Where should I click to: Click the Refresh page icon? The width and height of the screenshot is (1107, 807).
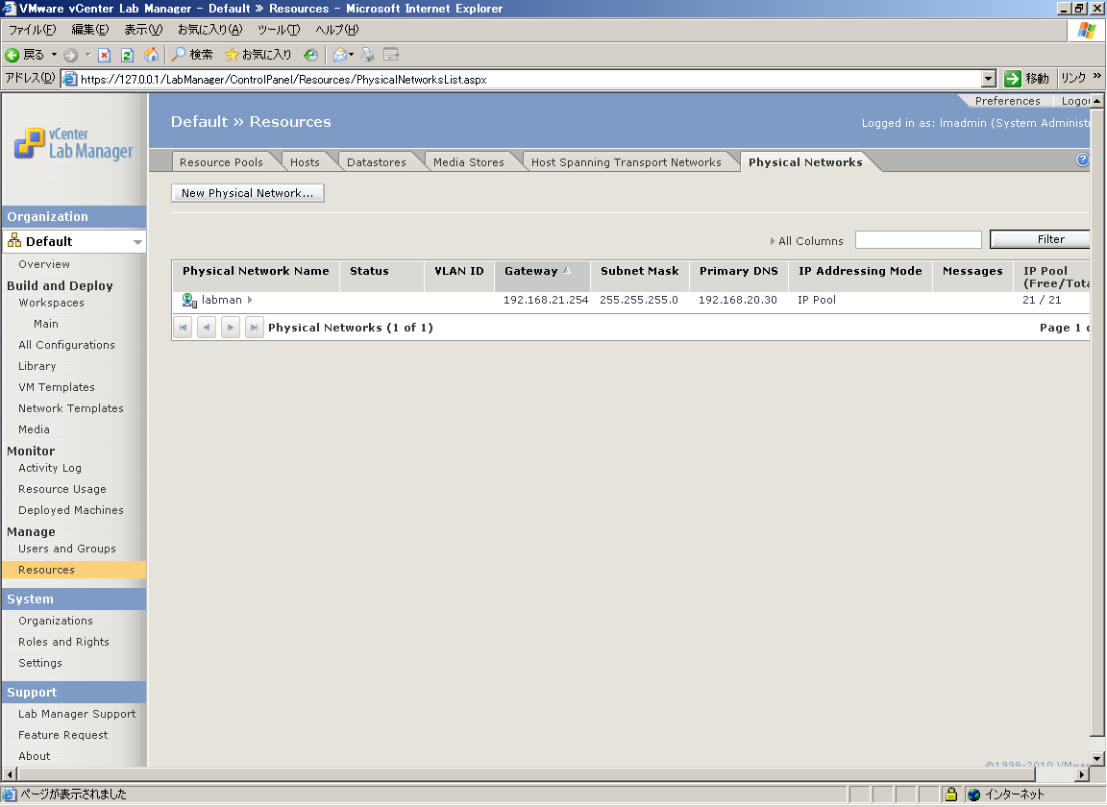click(128, 55)
